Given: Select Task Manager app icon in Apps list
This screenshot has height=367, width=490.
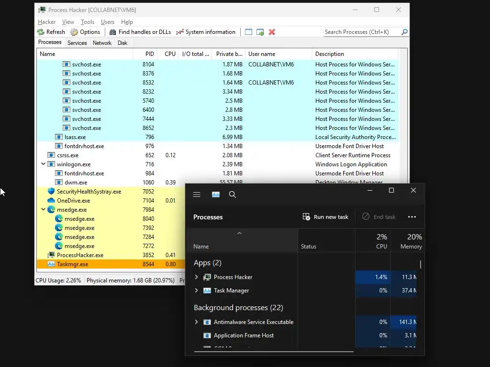Looking at the screenshot, I should click(207, 291).
